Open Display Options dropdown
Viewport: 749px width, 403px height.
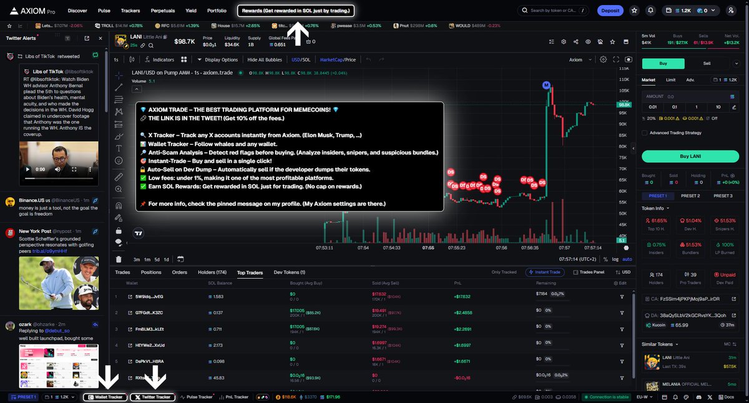tap(218, 60)
